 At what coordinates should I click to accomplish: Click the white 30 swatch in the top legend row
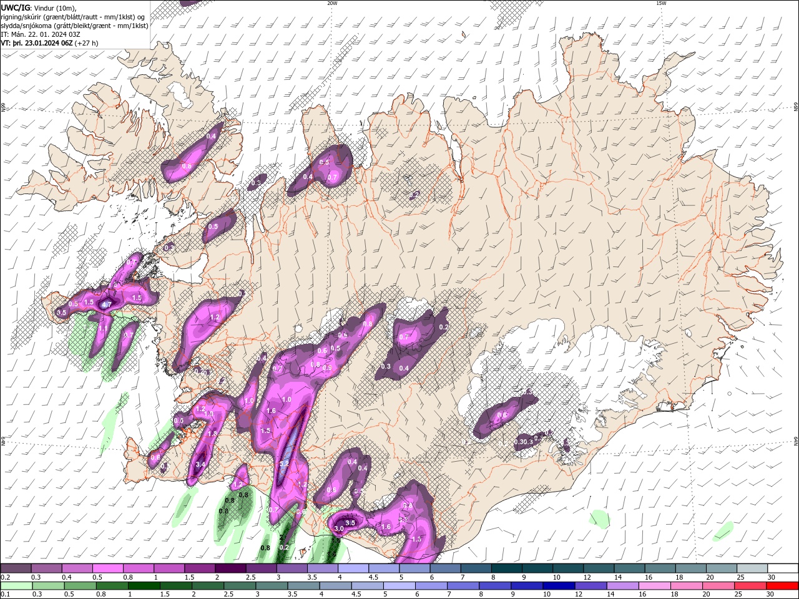point(783,568)
